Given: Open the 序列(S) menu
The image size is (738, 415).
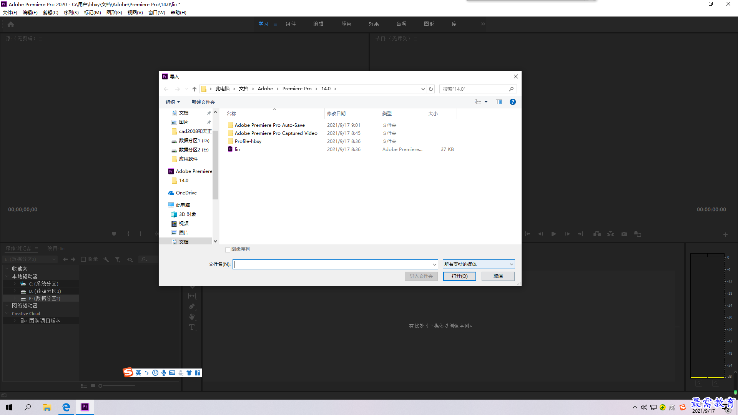Looking at the screenshot, I should tap(71, 12).
